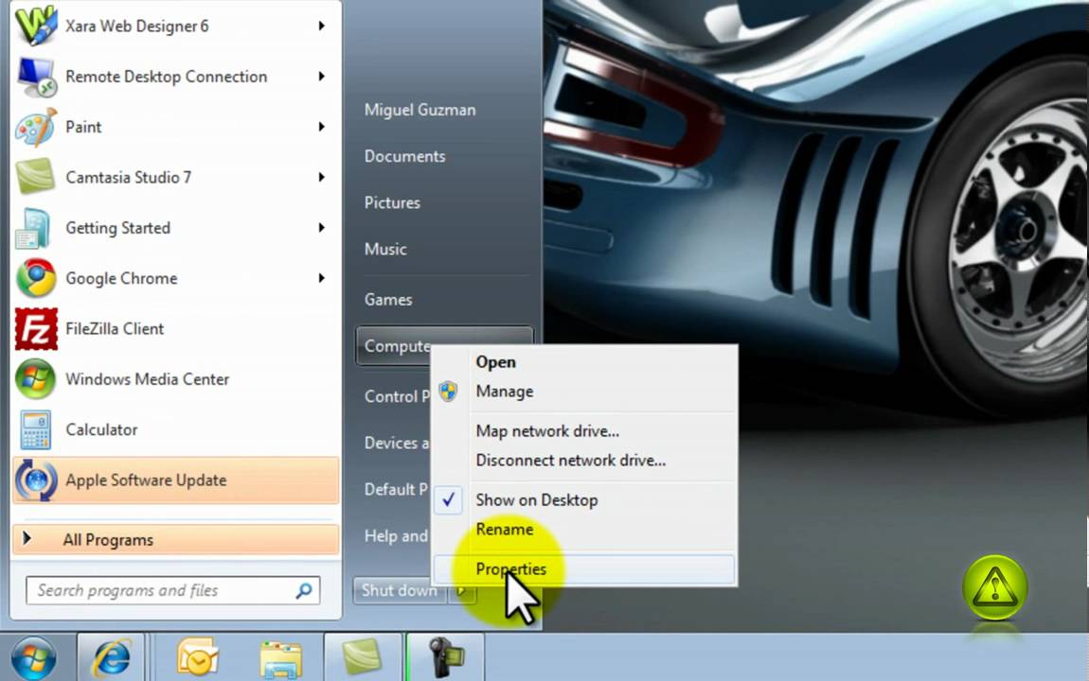Image resolution: width=1089 pixels, height=681 pixels.
Task: Click the Paint palette icon
Action: point(36,127)
